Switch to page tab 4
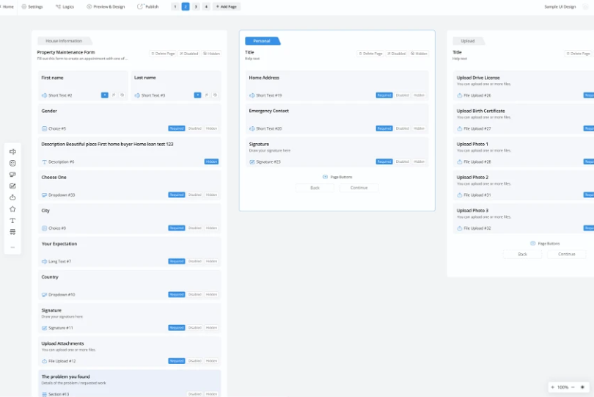This screenshot has height=397, width=594. (x=206, y=7)
